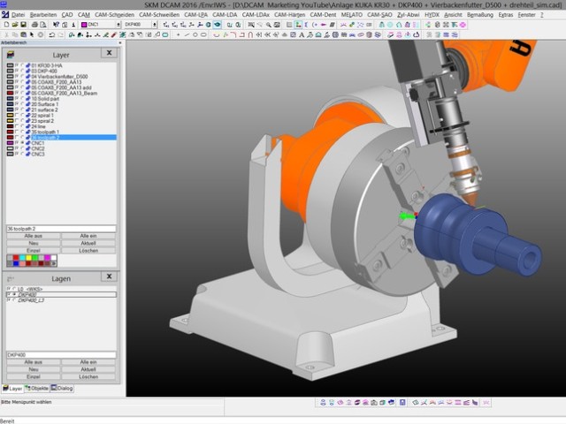Screen dimensions: 566x424
Task: Select the Undo arrow icon
Action: pos(51,35)
